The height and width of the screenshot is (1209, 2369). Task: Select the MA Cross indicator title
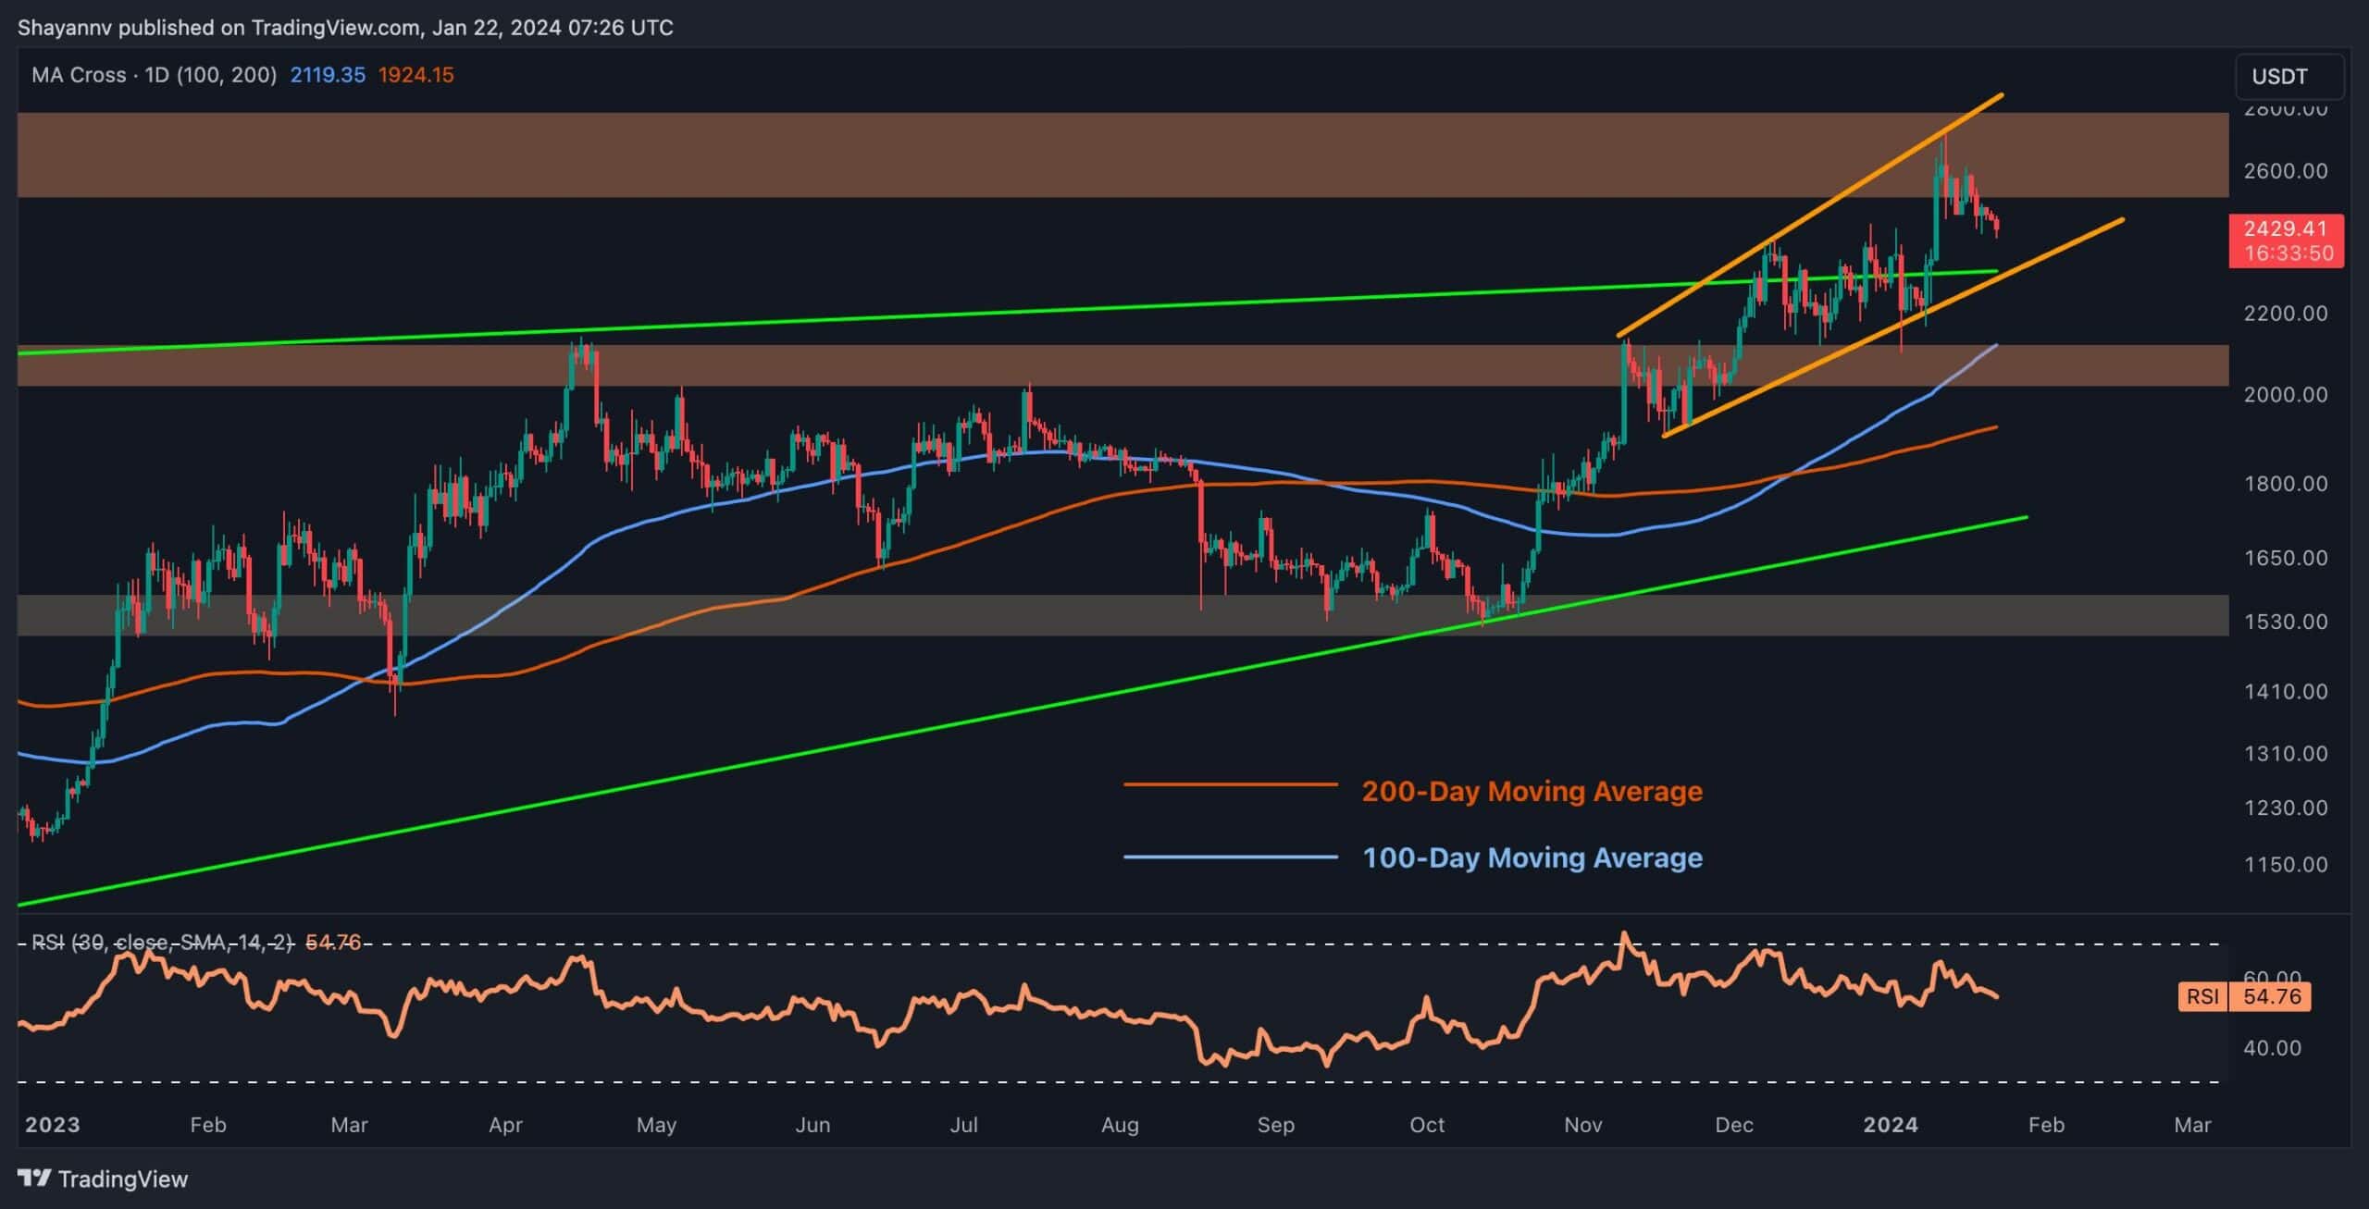153,75
